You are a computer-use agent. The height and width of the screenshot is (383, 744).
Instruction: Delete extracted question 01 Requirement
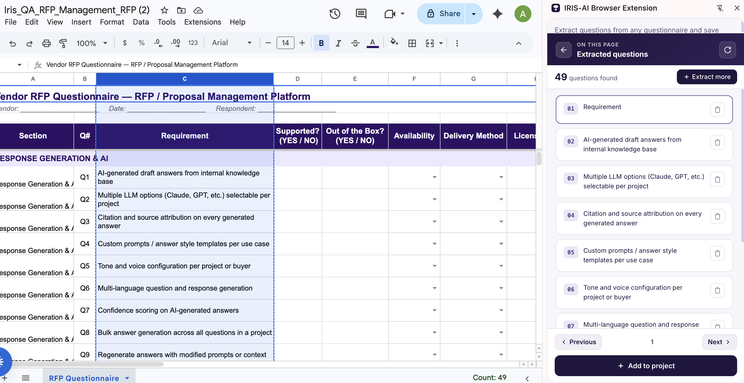tap(718, 109)
